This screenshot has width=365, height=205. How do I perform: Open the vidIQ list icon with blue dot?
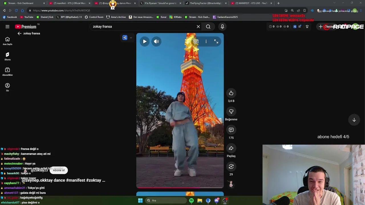pyautogui.click(x=300, y=26)
